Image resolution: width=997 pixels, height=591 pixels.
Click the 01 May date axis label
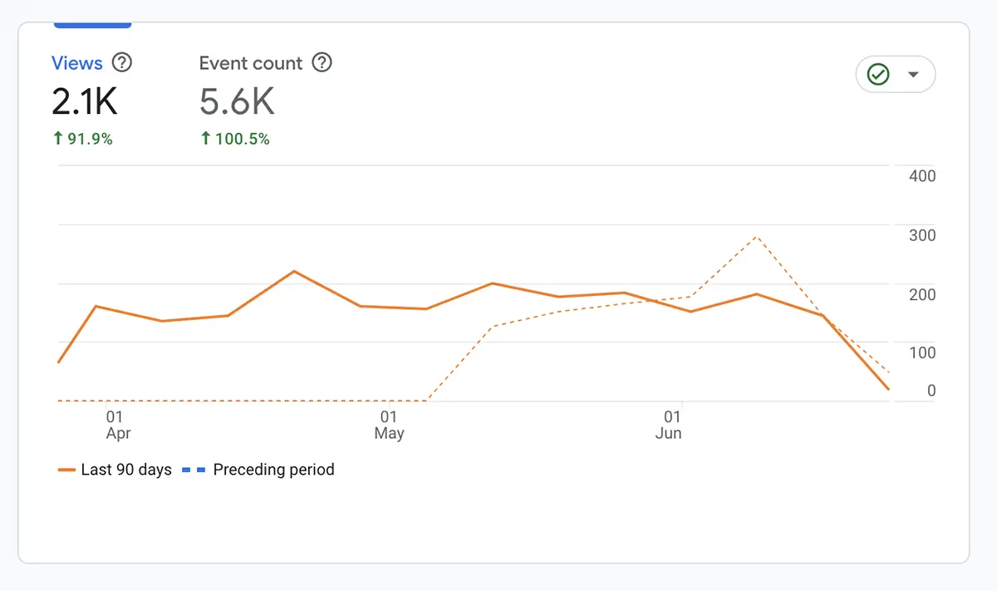click(389, 425)
